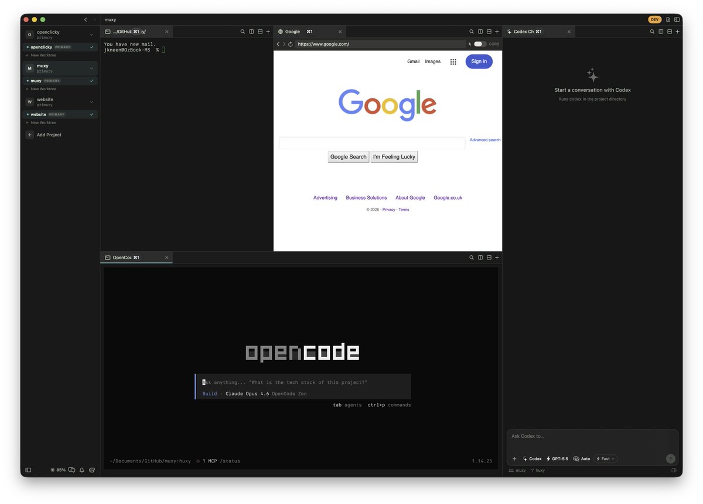This screenshot has width=703, height=504.
Task: Split the Google browser pane horizontally
Action: point(489,32)
